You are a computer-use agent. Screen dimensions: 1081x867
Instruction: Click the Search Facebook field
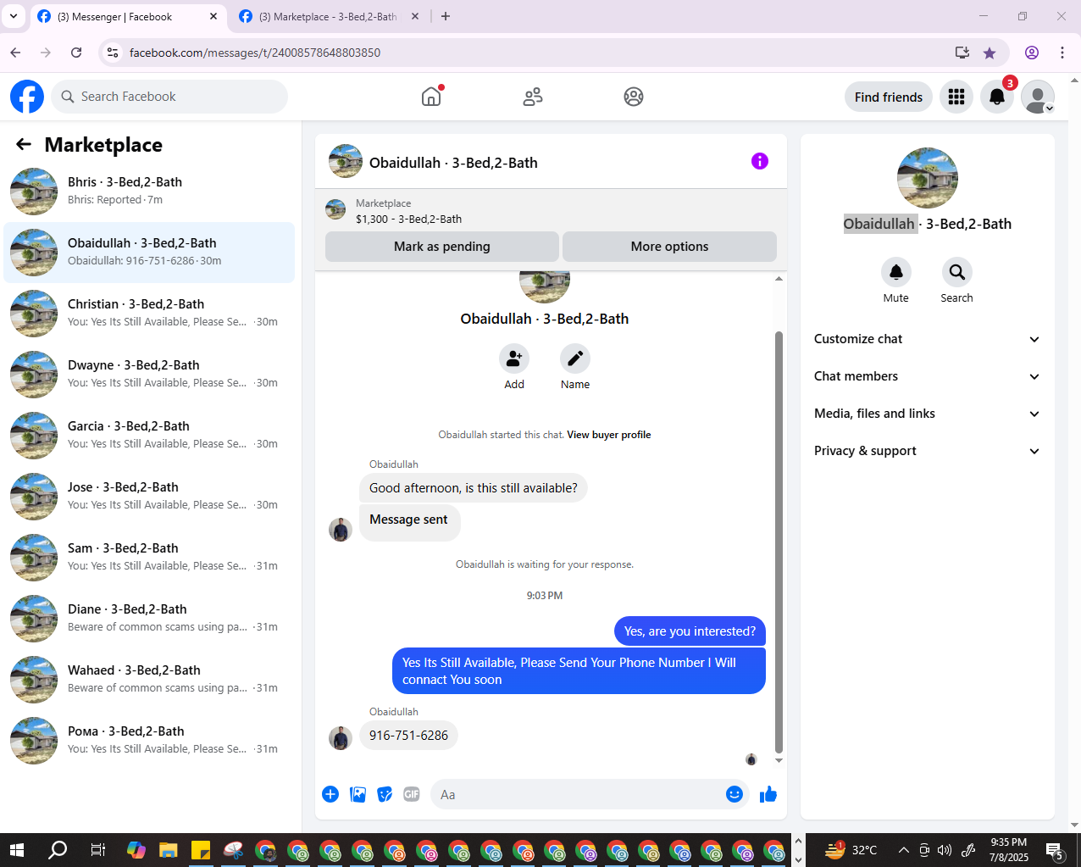[169, 97]
